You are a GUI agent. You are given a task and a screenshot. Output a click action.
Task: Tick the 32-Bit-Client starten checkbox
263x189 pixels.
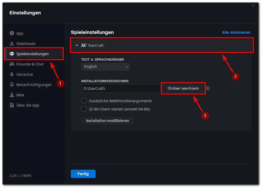tap(84, 109)
